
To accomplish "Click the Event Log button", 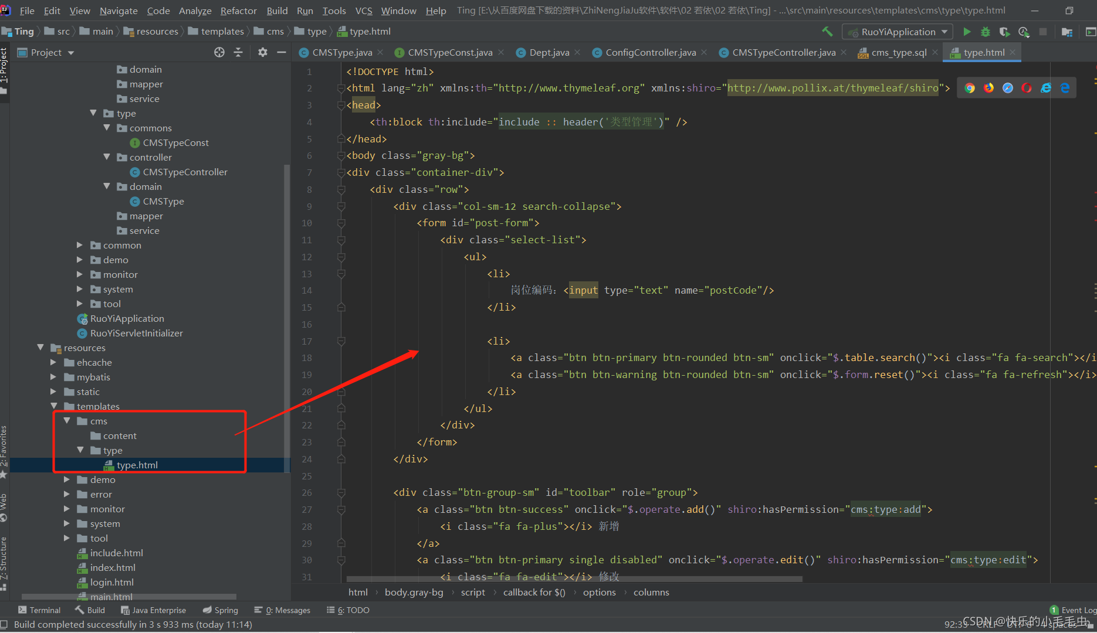I will [x=1073, y=610].
